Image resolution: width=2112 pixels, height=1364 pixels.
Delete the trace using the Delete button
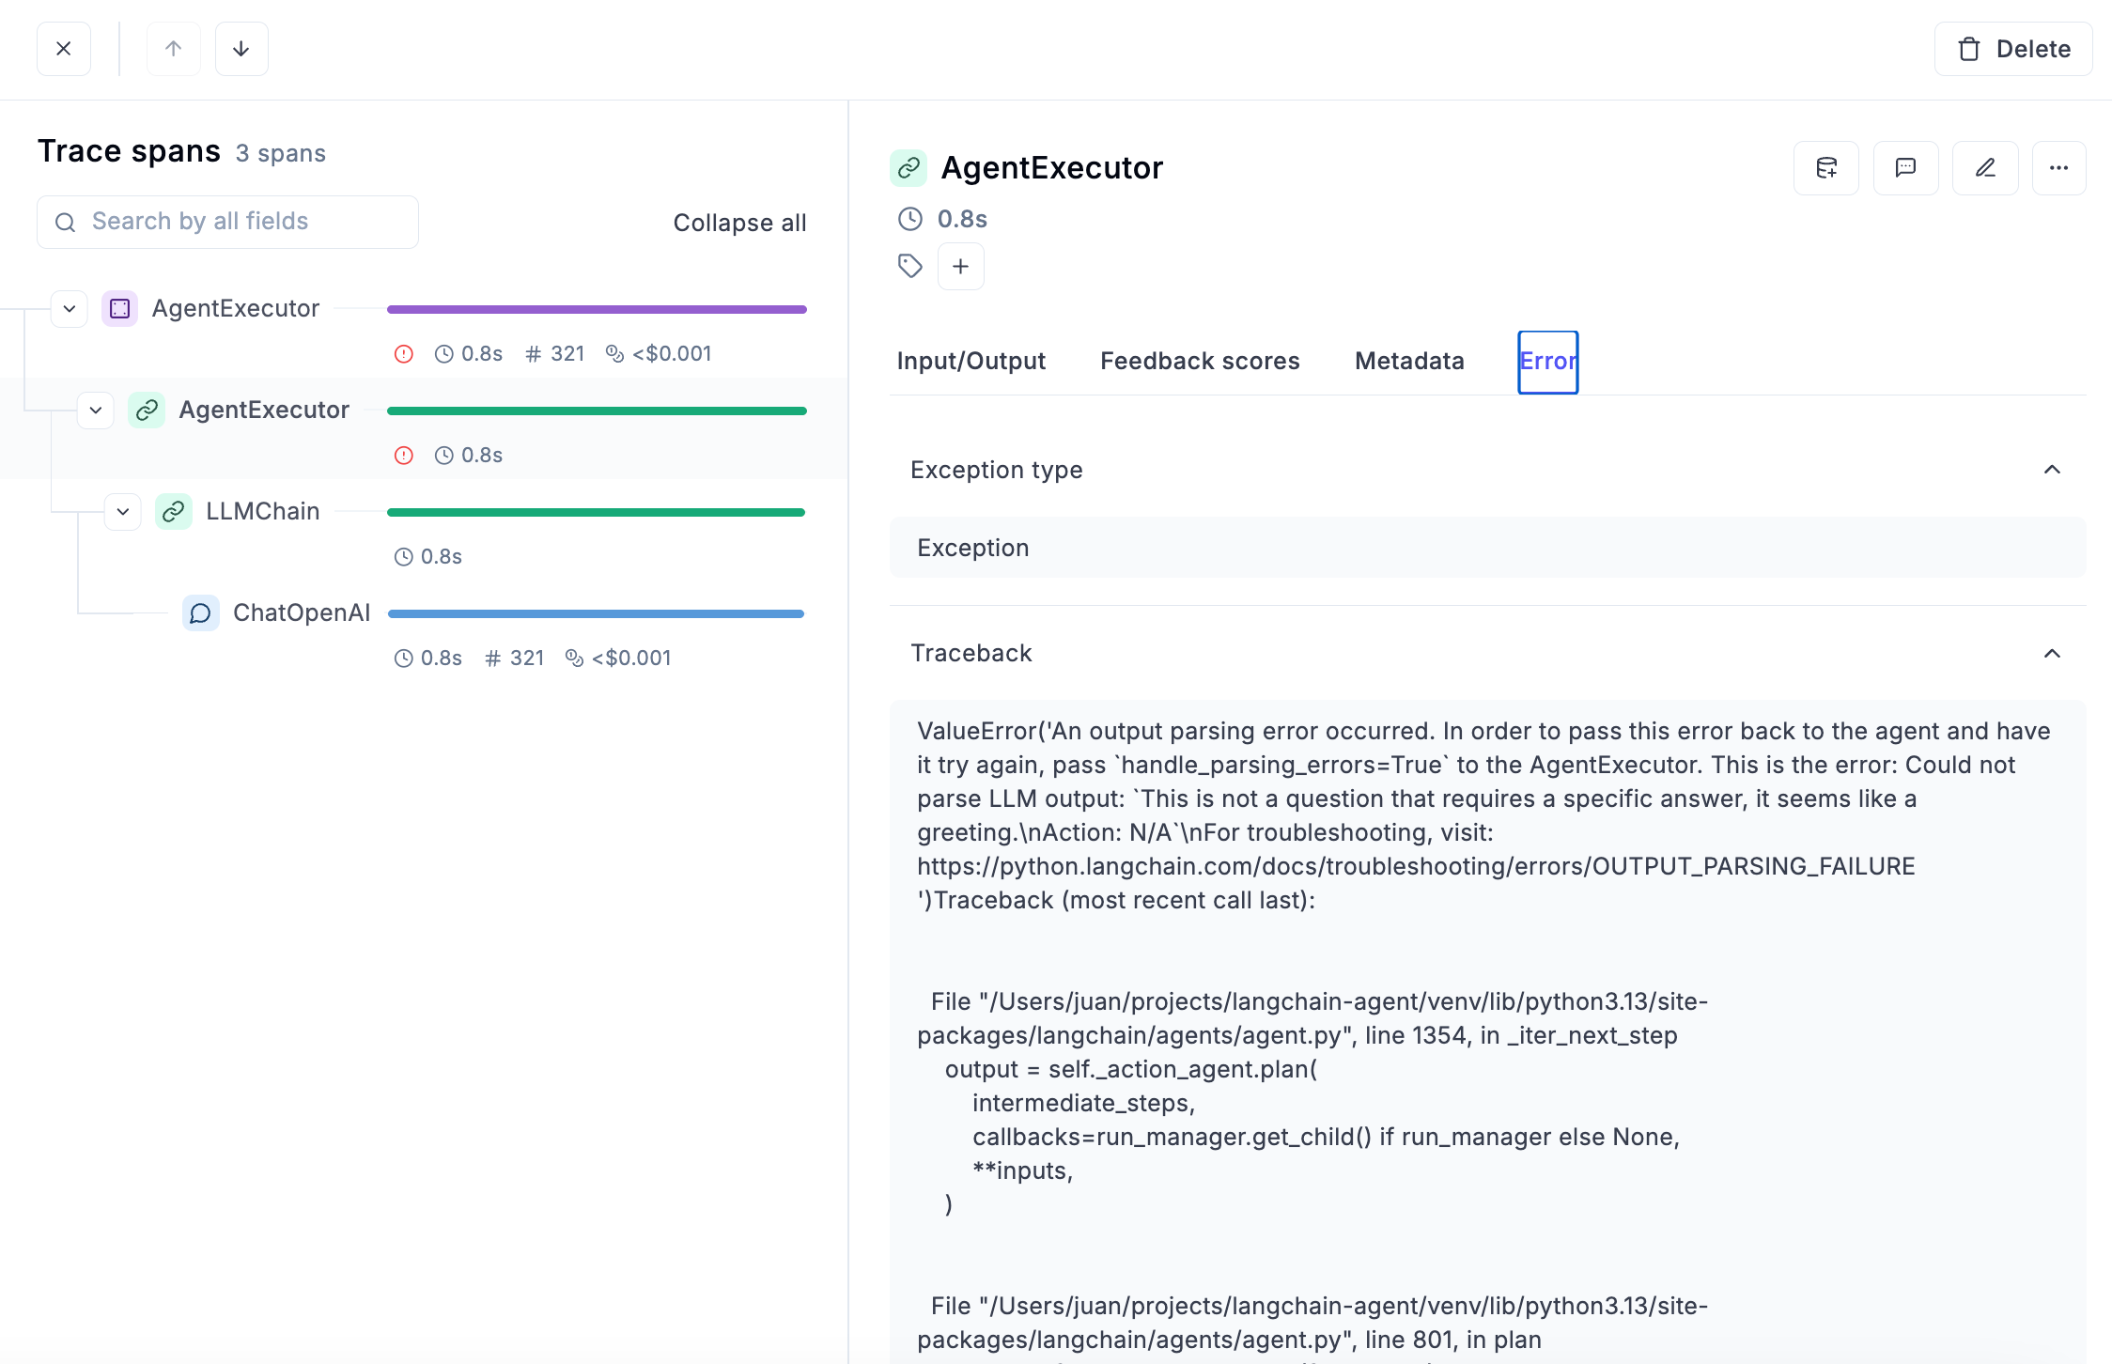point(2012,48)
